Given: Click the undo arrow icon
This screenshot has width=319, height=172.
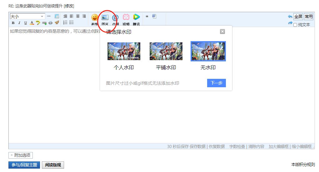Looking at the screenshot, I should point(290,17).
